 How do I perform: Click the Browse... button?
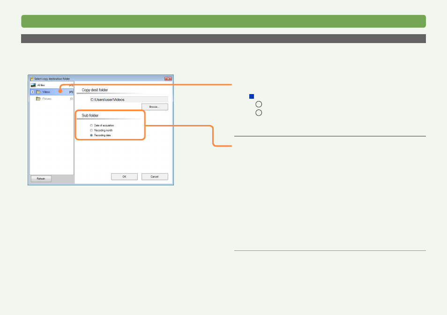155,107
